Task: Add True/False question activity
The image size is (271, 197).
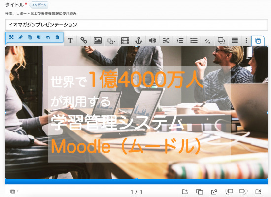Action: coord(207,41)
